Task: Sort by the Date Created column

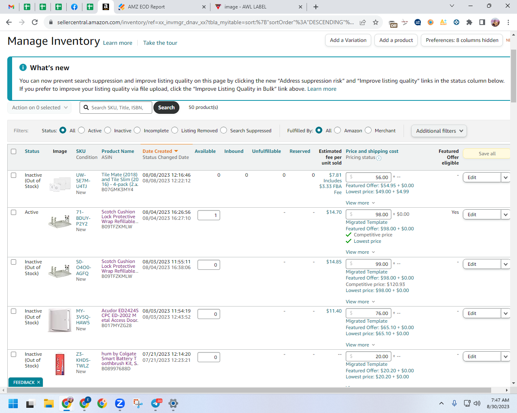Action: (160, 151)
